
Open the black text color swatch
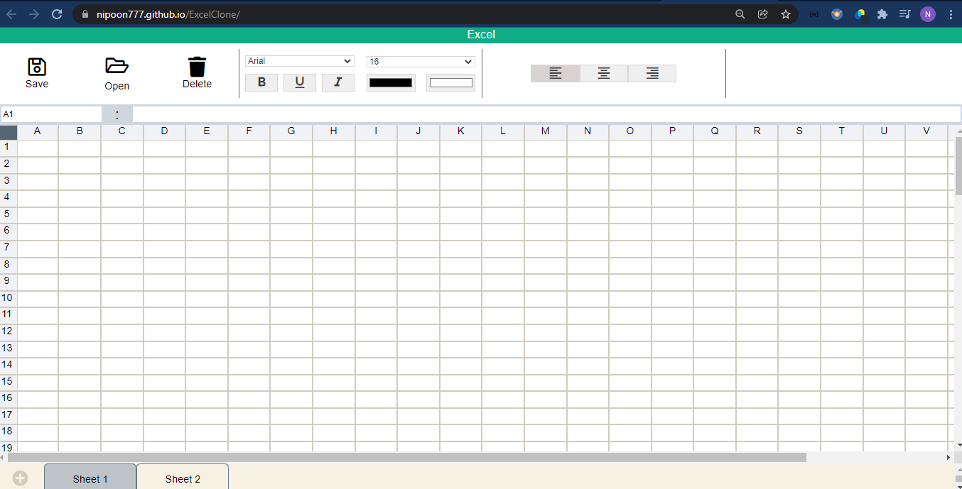[x=391, y=82]
